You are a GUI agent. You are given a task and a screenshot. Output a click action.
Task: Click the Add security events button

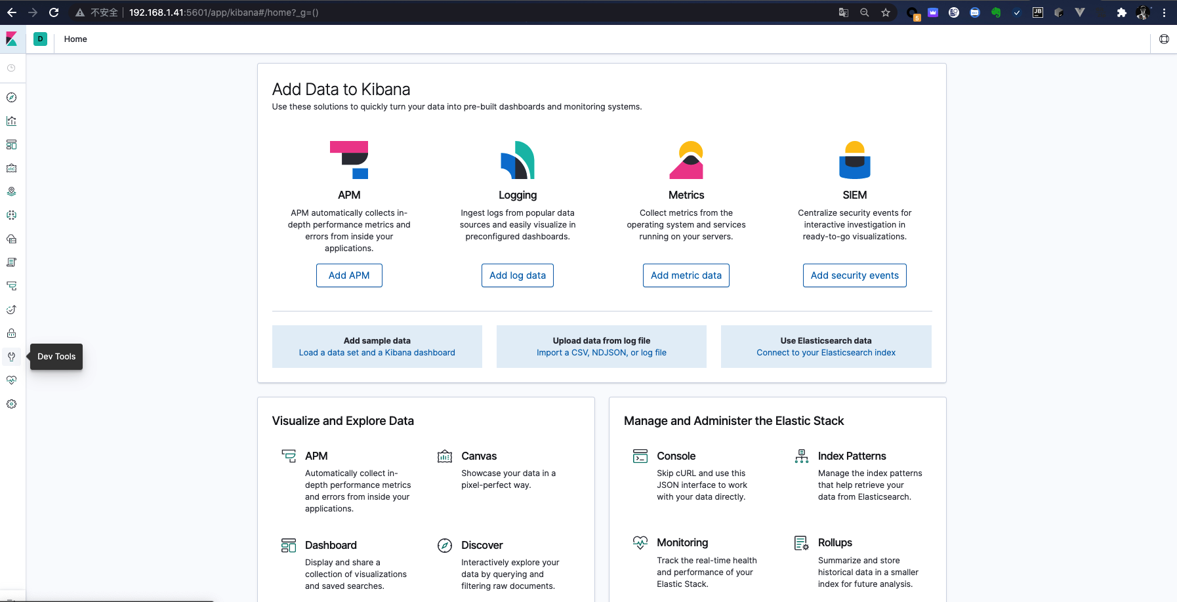point(855,275)
